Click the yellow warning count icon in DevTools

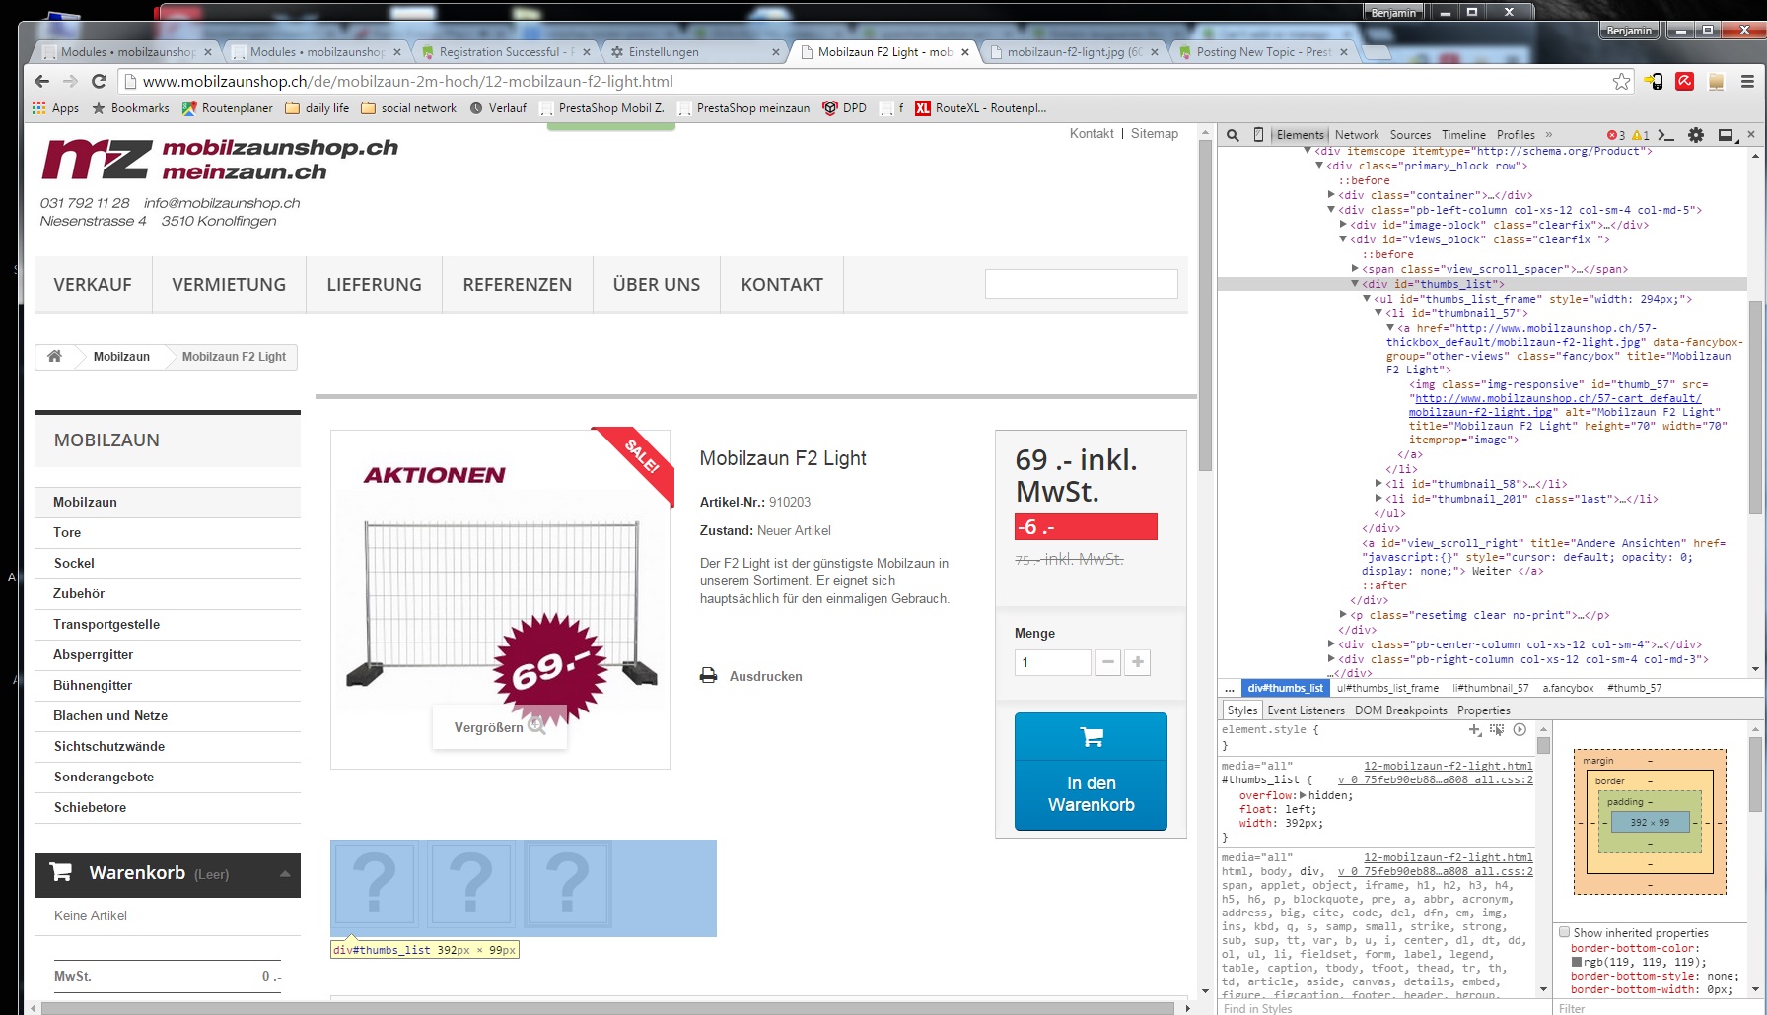[x=1640, y=135]
